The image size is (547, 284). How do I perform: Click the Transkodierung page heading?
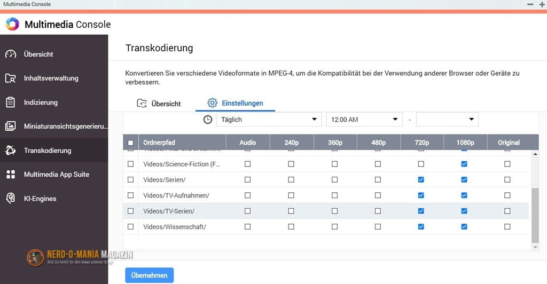pyautogui.click(x=159, y=48)
